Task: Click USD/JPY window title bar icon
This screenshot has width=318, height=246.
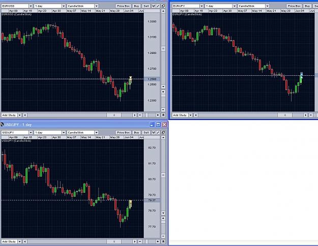Action: [x=2, y=125]
